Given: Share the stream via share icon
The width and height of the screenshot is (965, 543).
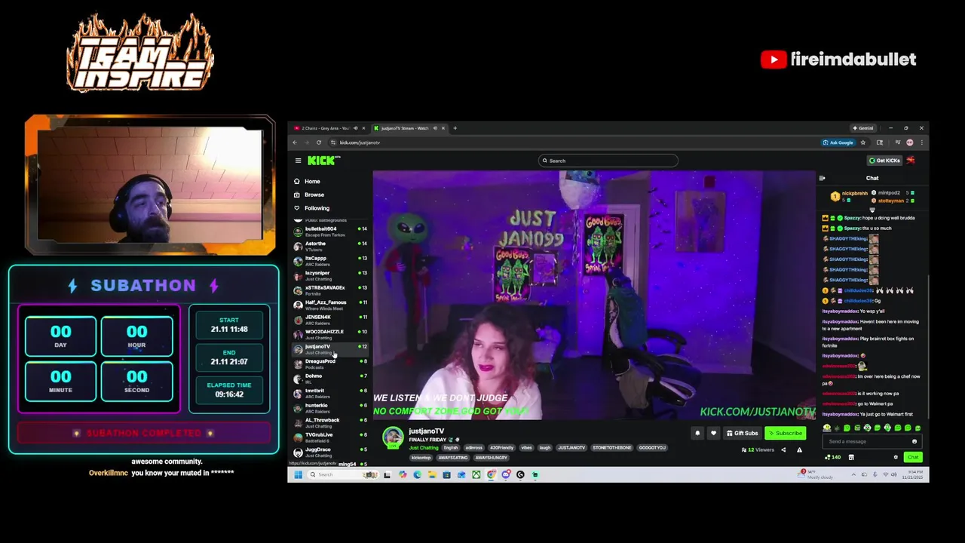Looking at the screenshot, I should pos(783,450).
